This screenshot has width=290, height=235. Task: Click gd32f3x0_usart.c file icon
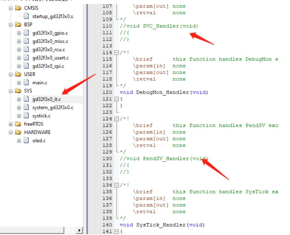26,58
